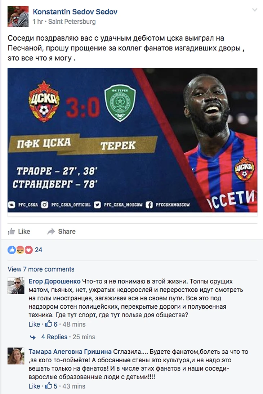Click the Konstantin Sedov profile picture
The image size is (263, 394).
click(18, 16)
